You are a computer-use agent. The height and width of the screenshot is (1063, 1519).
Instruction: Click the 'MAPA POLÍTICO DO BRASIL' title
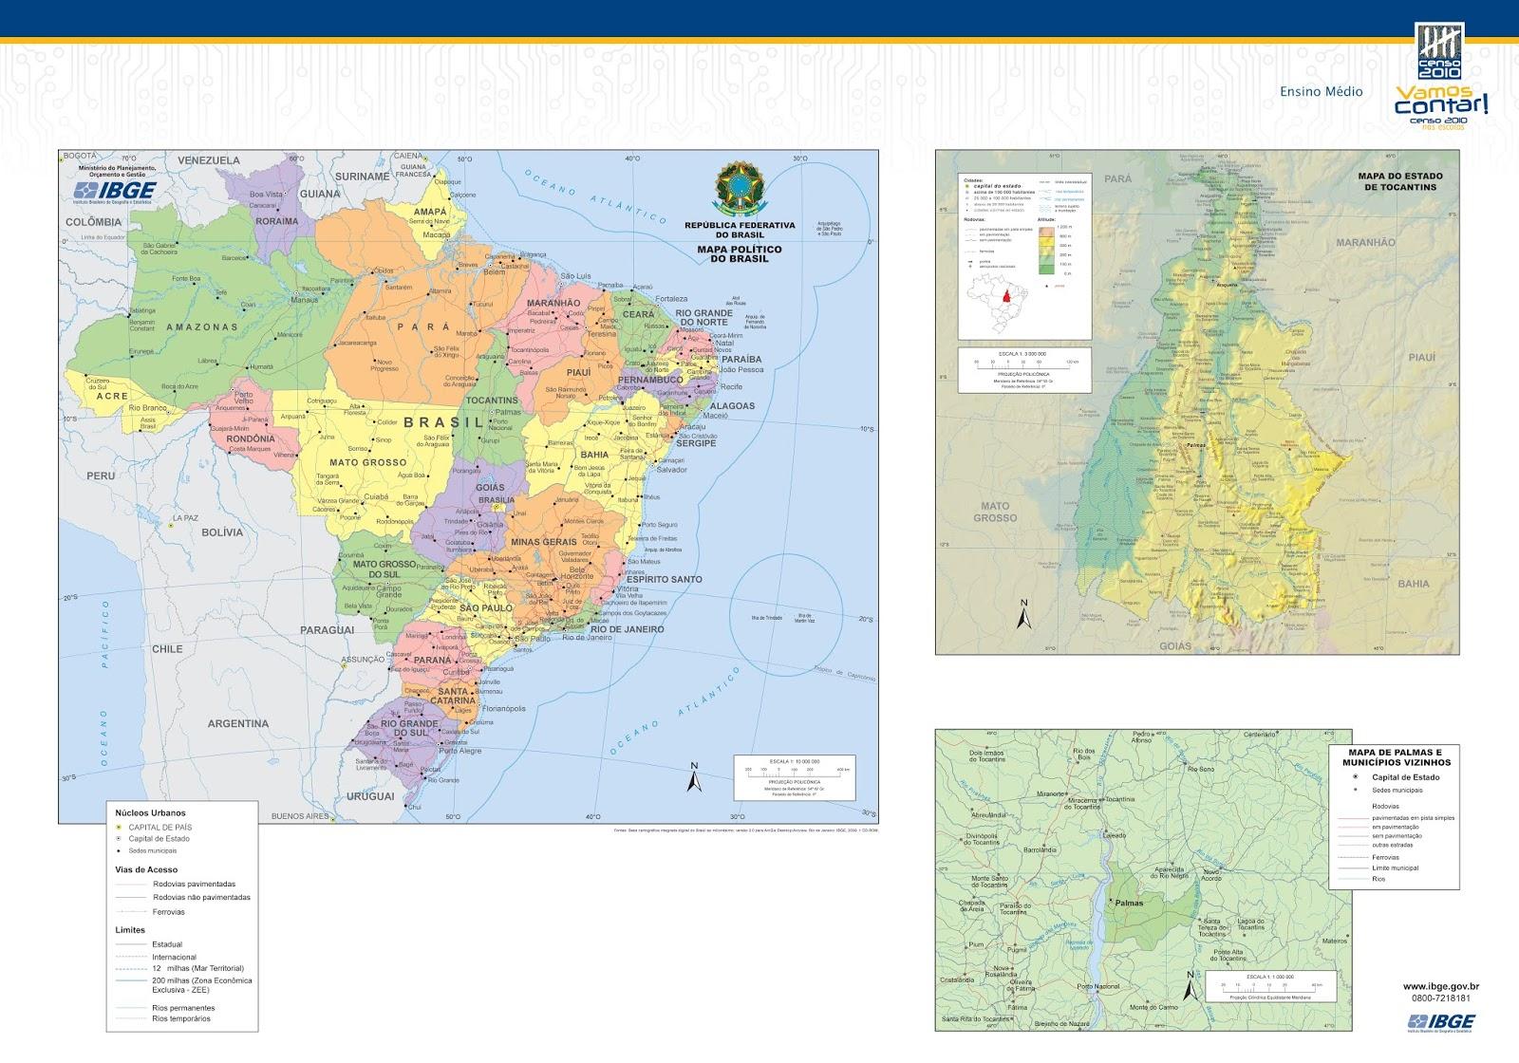click(x=740, y=254)
